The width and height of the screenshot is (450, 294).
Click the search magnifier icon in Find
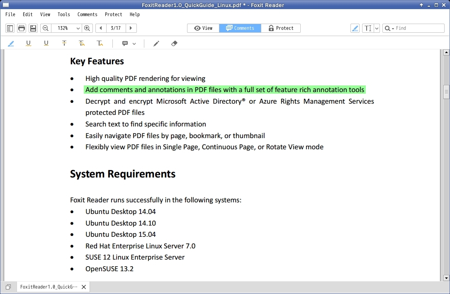point(387,28)
